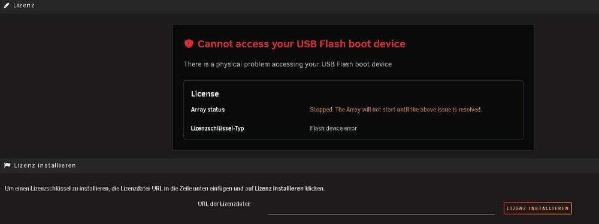Click the instruction sentence starting Um einen

[165, 189]
